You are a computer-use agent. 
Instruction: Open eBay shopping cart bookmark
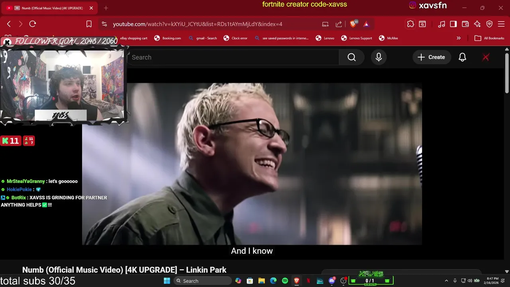point(133,38)
